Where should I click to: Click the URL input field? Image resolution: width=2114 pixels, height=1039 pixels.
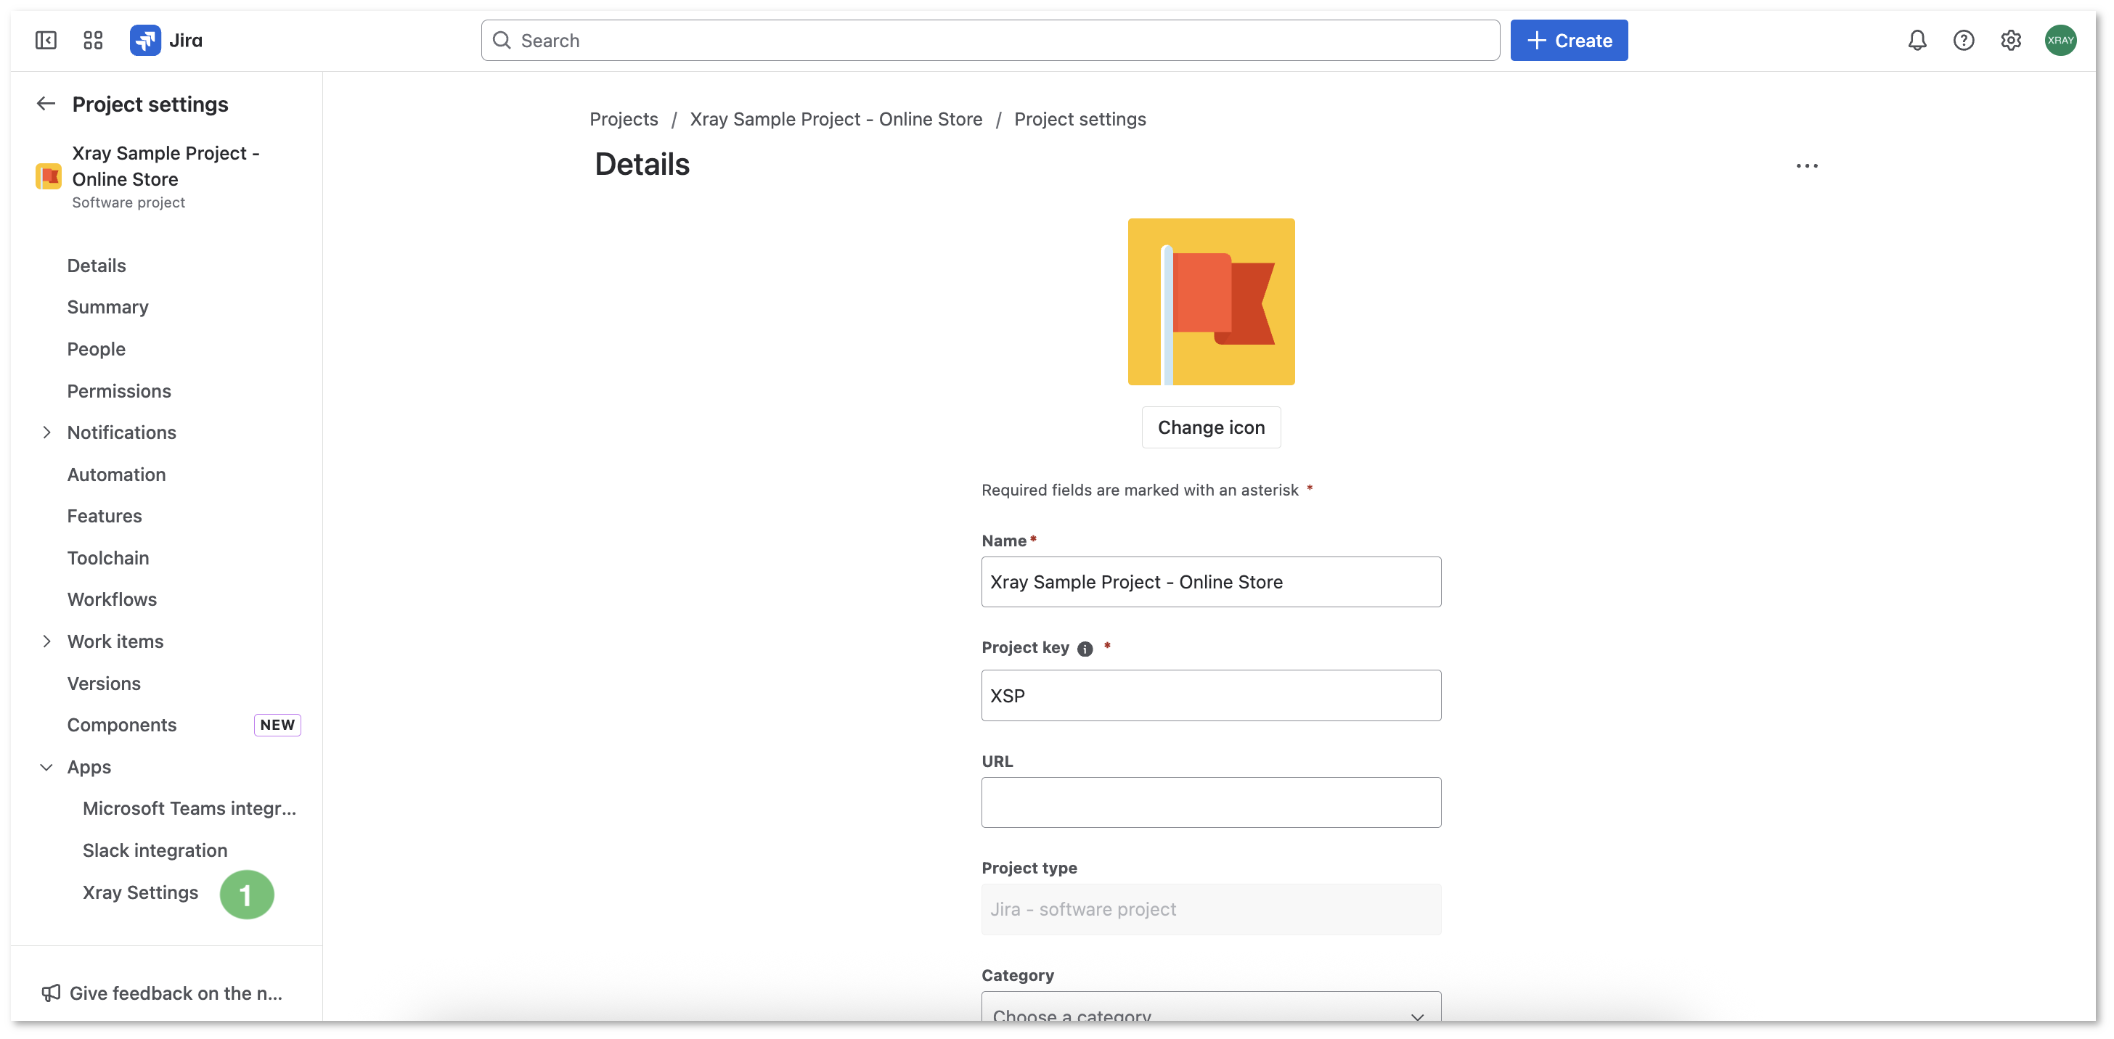tap(1210, 802)
